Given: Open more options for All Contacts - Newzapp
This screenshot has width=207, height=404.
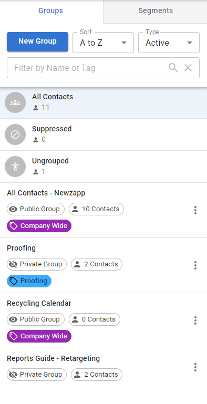Looking at the screenshot, I should point(195,210).
